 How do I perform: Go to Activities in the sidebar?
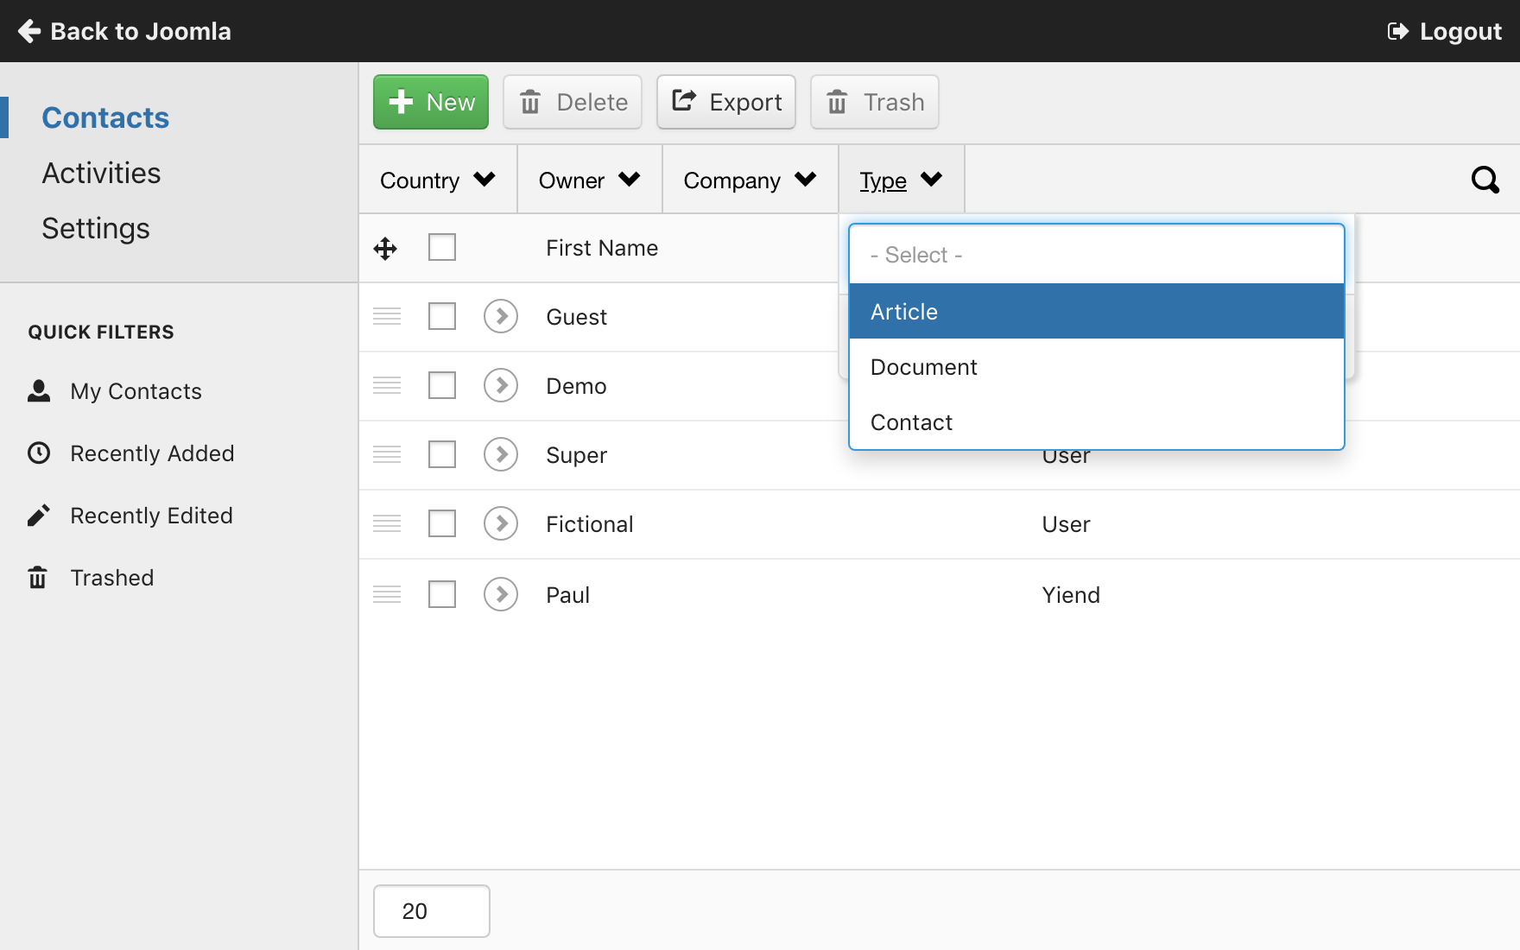tap(101, 173)
